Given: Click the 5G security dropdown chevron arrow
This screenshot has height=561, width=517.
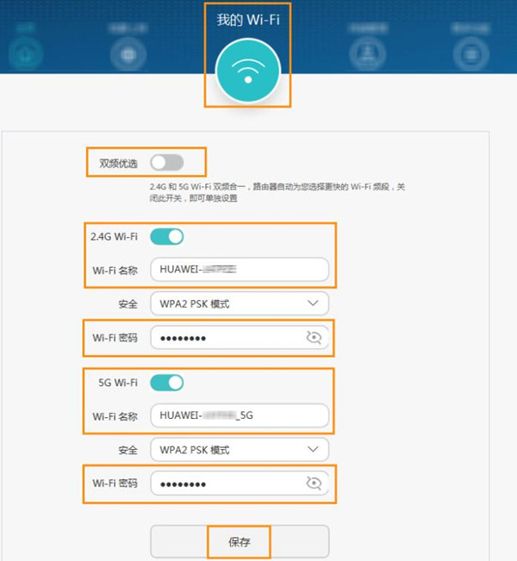Looking at the screenshot, I should [x=313, y=449].
